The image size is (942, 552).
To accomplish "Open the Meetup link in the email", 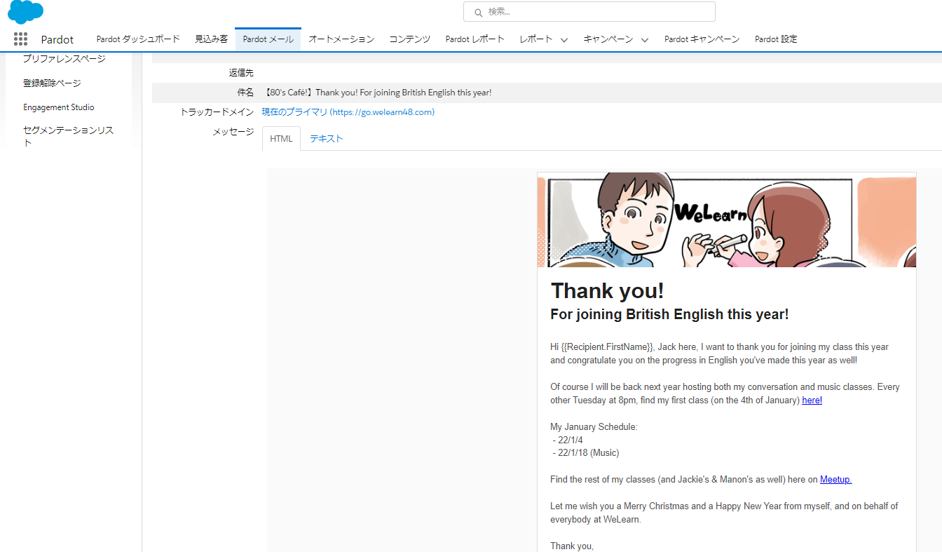I will 835,479.
